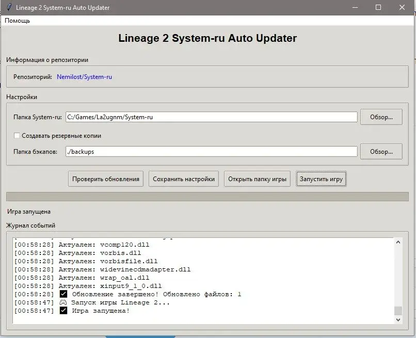Image resolution: width=416 pixels, height=338 pixels.
Task: Minimize the updater window
Action: (x=355, y=7)
